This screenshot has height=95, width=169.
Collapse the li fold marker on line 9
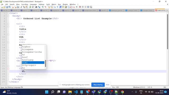pos(8,34)
